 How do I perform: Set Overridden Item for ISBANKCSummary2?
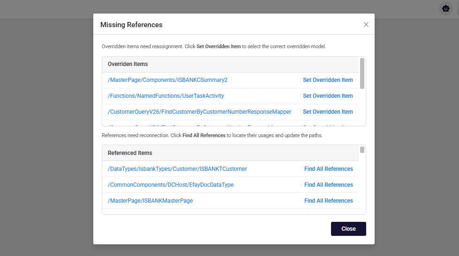pyautogui.click(x=328, y=80)
